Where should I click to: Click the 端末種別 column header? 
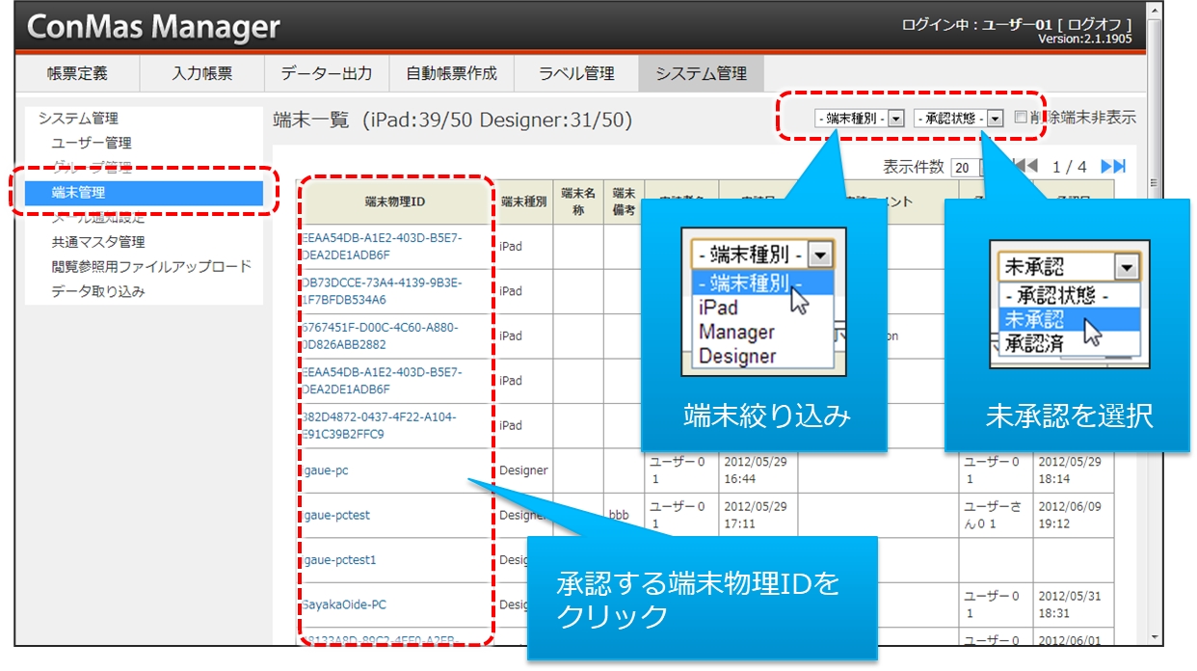tap(524, 201)
